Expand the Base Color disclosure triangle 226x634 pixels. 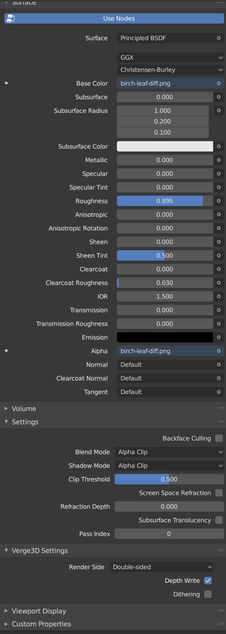[x=7, y=83]
